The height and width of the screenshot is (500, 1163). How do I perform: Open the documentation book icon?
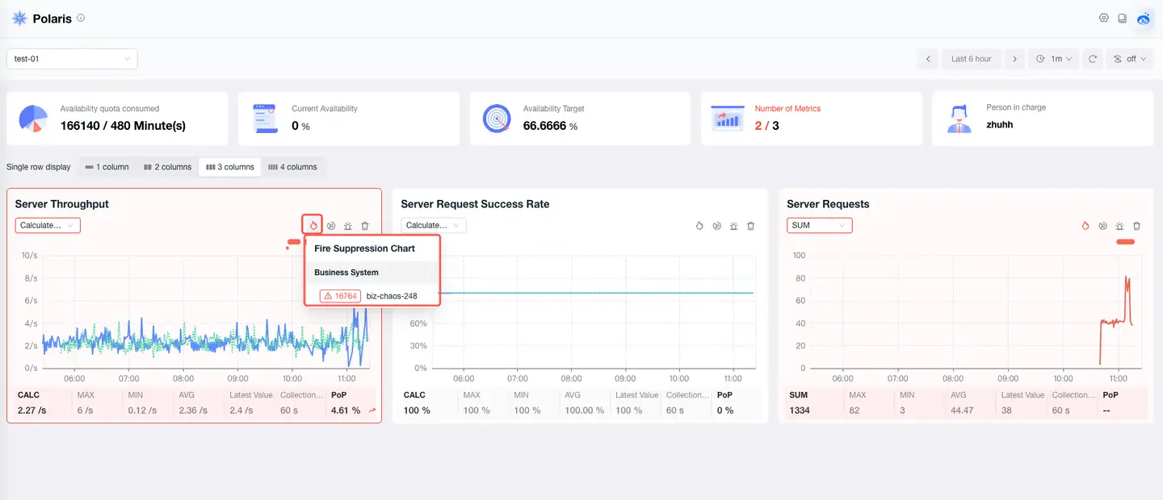tap(1122, 19)
